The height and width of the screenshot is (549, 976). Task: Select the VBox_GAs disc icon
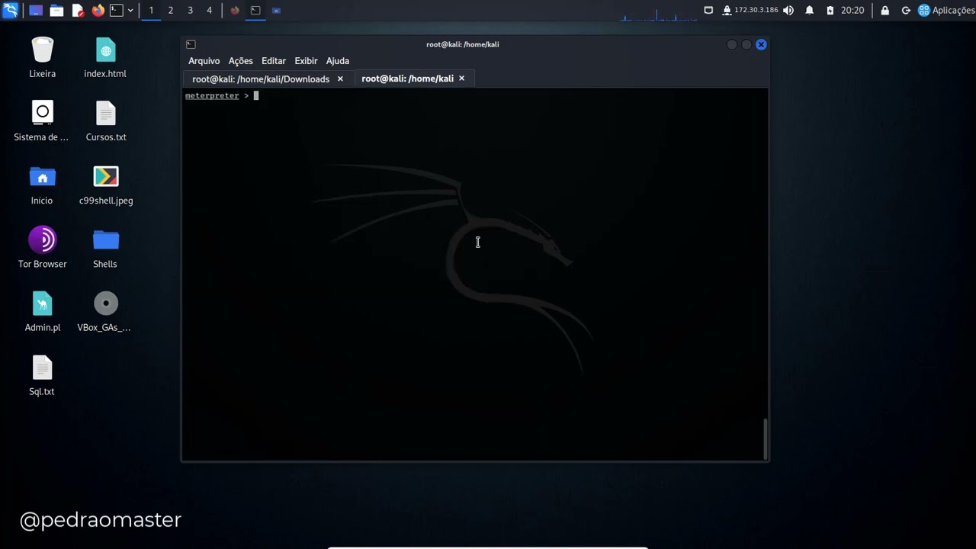(x=104, y=311)
